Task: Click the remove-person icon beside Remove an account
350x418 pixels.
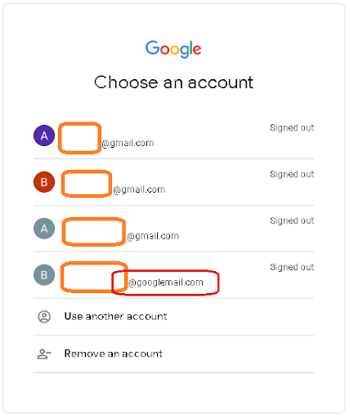Action: coord(44,354)
